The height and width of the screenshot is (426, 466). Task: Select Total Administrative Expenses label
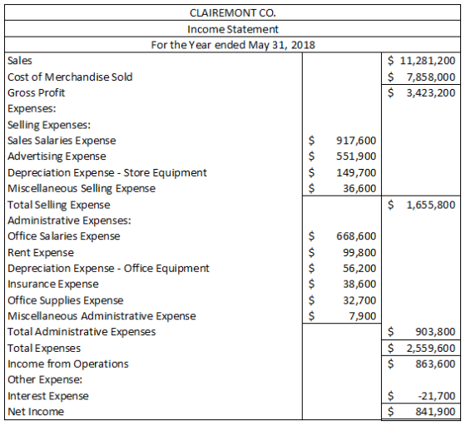[x=82, y=332]
